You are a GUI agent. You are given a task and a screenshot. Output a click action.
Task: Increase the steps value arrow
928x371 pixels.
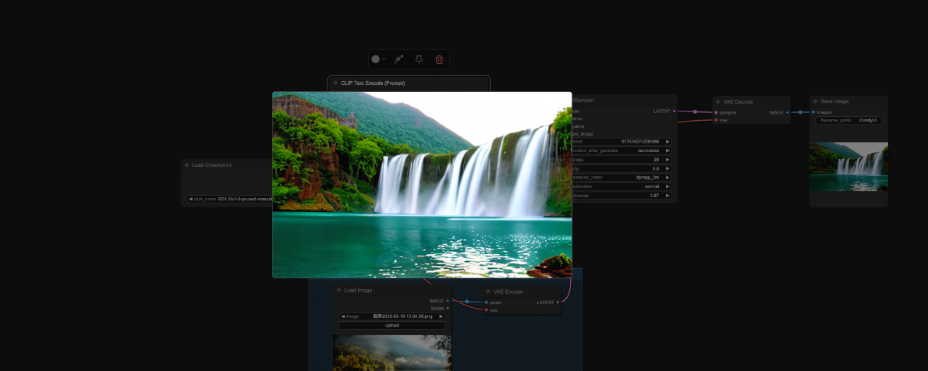(x=668, y=159)
